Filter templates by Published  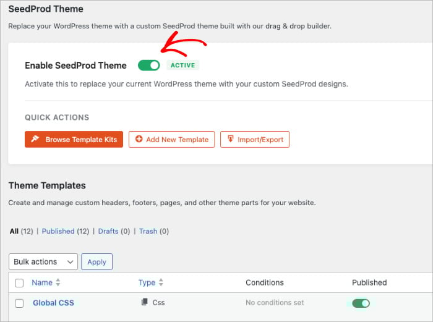pos(58,231)
